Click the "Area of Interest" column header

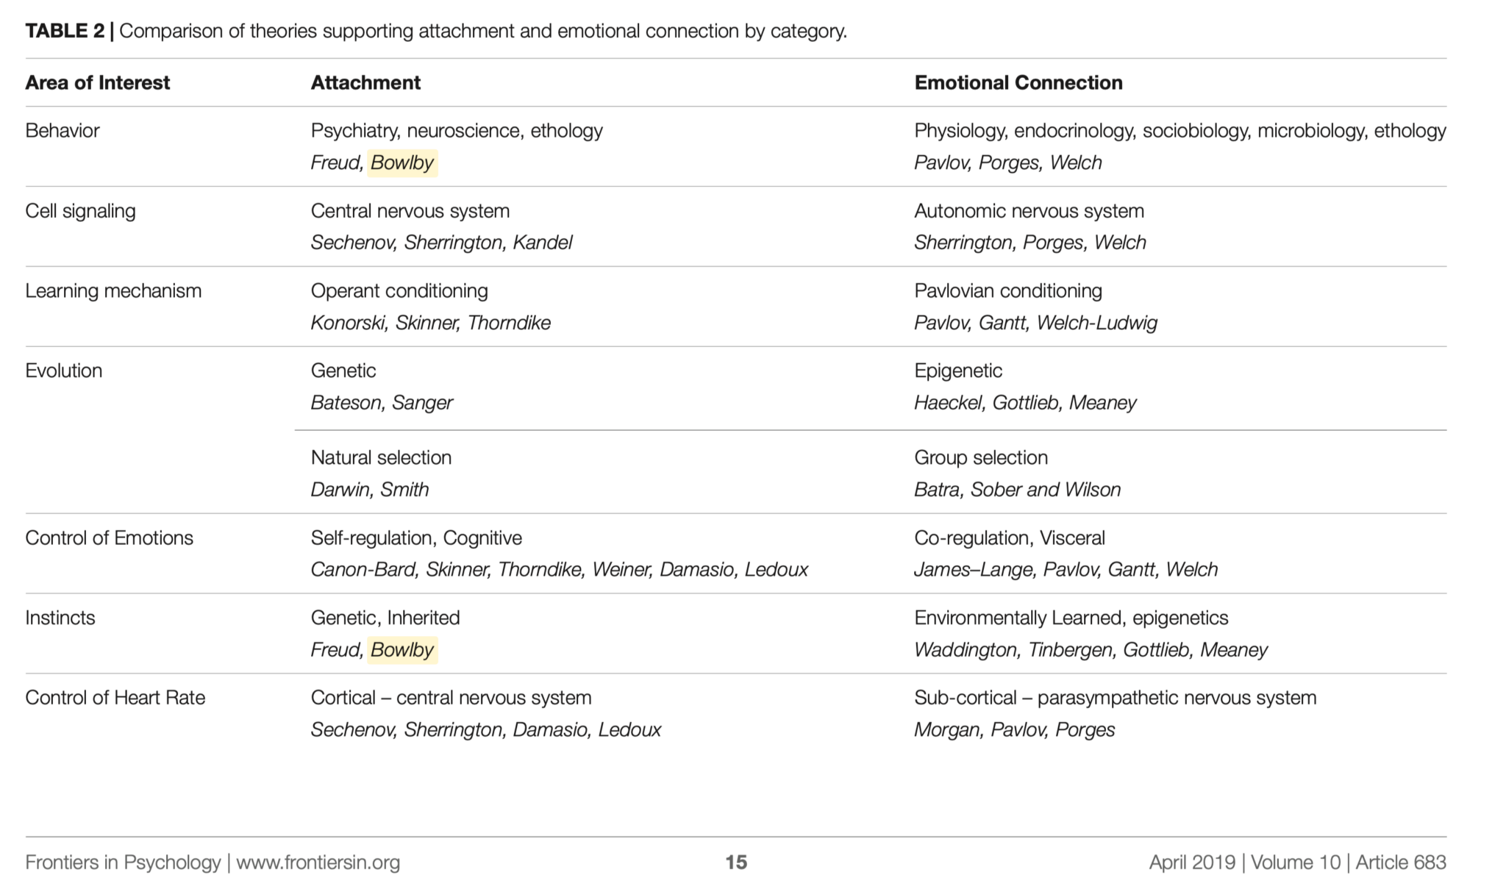97,82
